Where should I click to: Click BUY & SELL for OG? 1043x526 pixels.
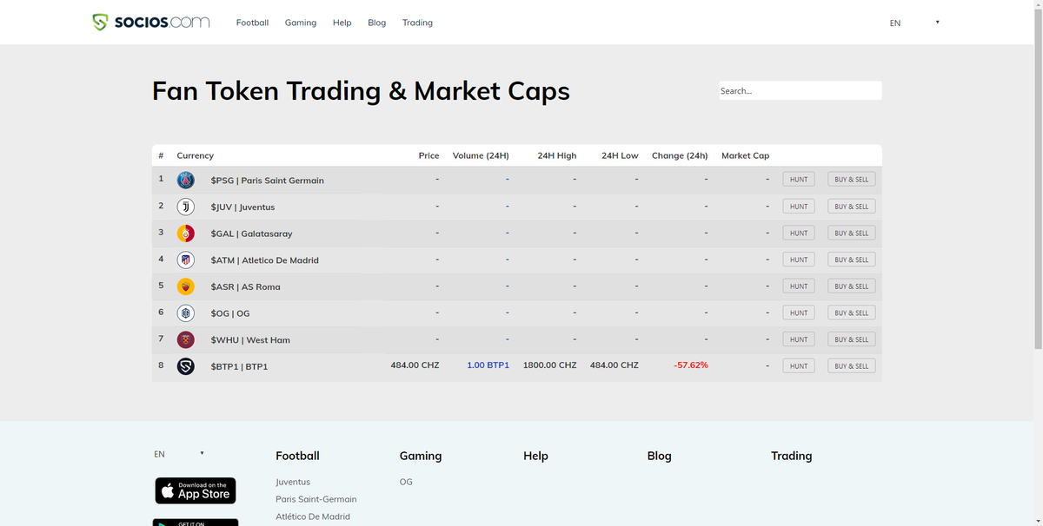click(852, 312)
